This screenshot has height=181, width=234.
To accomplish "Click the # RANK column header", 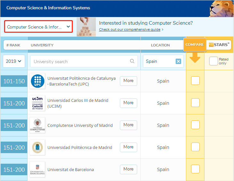I will tap(13, 45).
